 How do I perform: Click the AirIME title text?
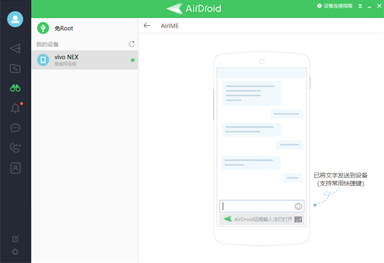pos(170,26)
